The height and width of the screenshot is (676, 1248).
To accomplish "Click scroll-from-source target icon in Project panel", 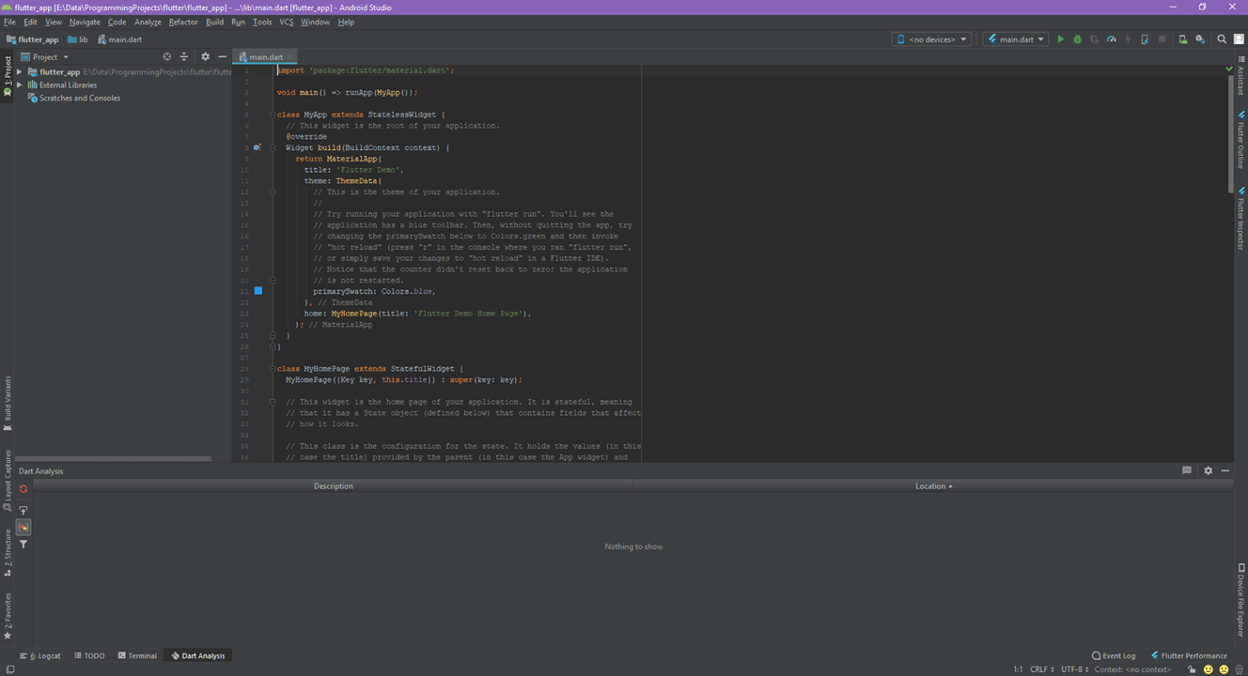I will [x=167, y=56].
